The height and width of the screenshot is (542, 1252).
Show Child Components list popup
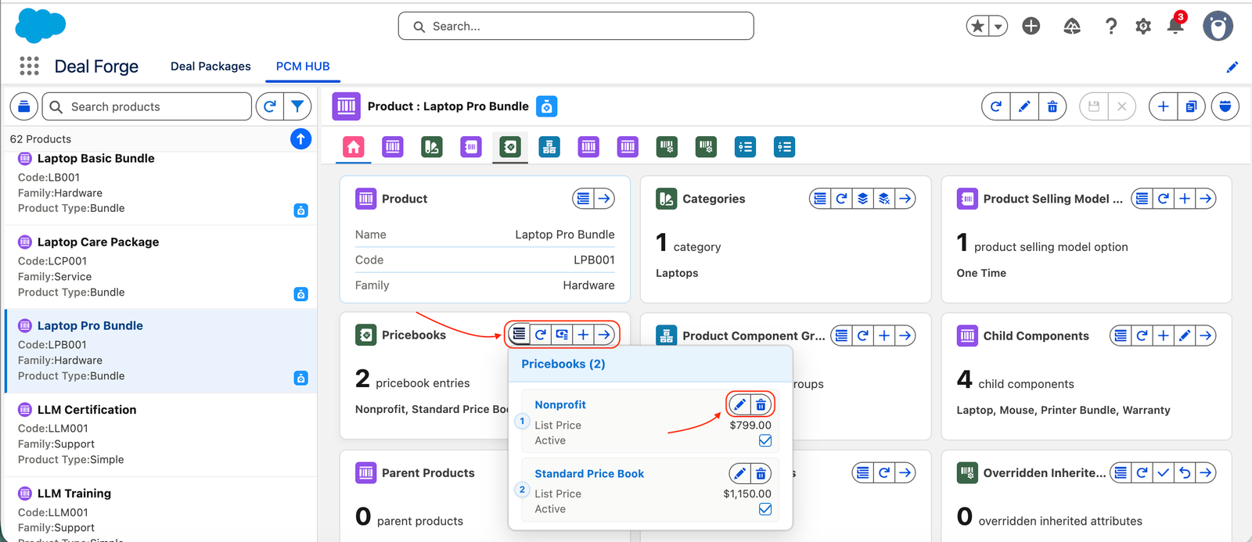[1121, 336]
